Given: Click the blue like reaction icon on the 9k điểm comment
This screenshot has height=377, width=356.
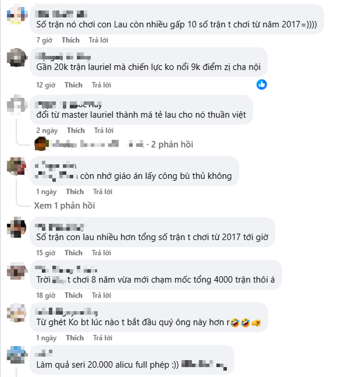Looking at the screenshot, I should click(x=261, y=84).
